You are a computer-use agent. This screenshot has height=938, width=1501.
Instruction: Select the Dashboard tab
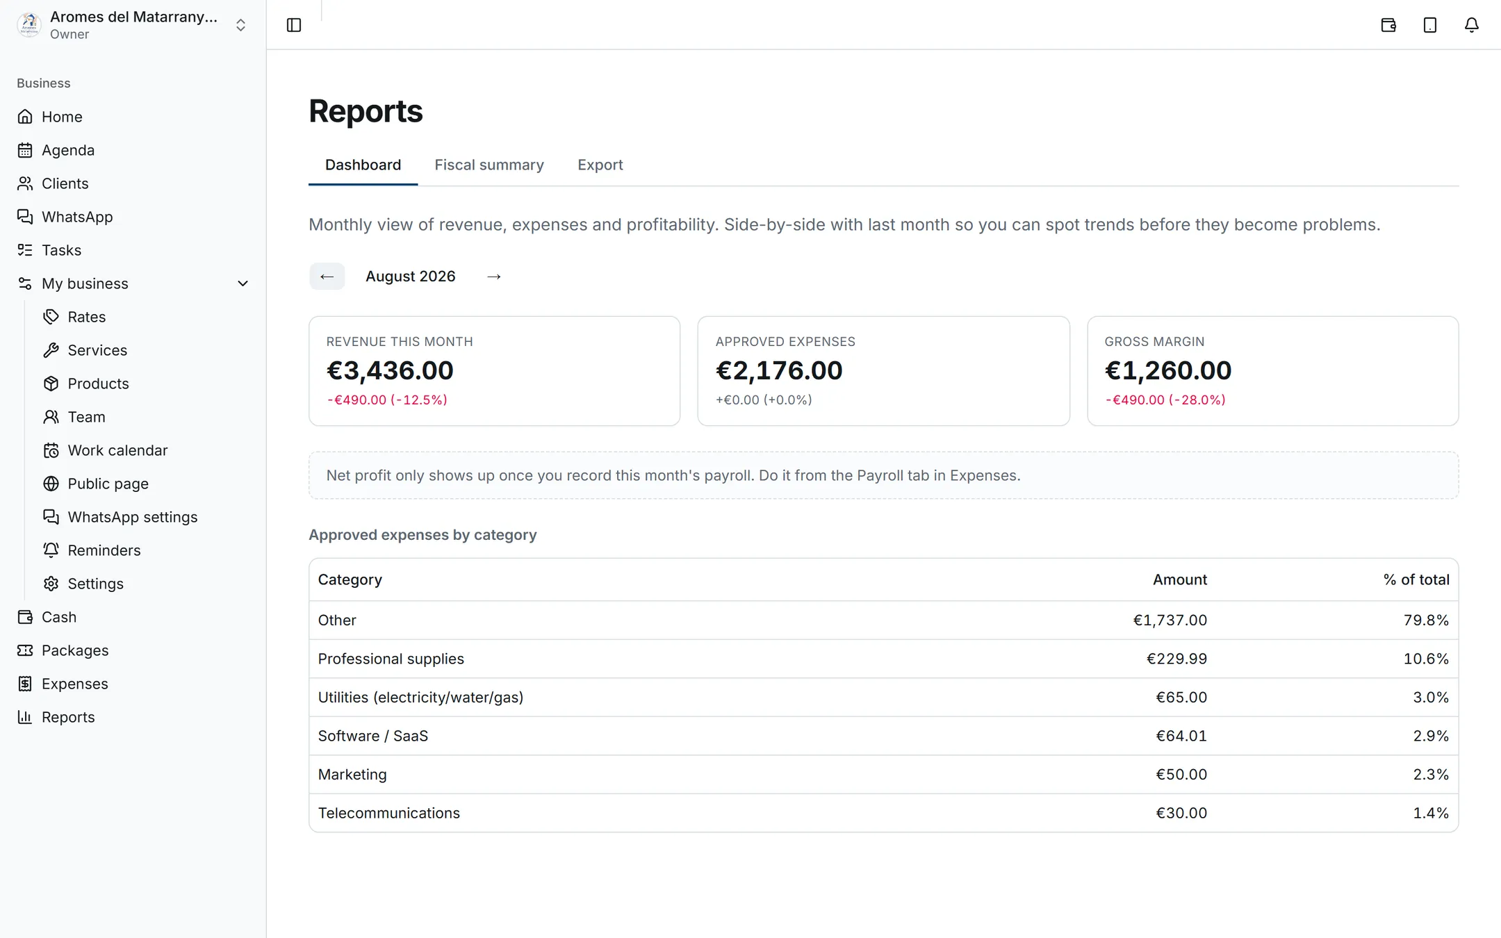pyautogui.click(x=363, y=165)
